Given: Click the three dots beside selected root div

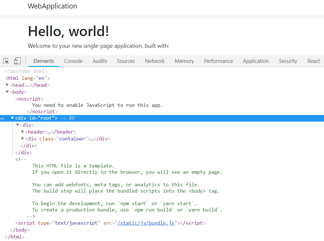Looking at the screenshot, I should 3,119.
